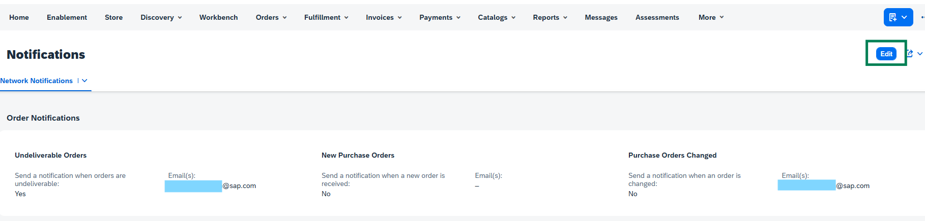Open the More menu

(x=711, y=17)
